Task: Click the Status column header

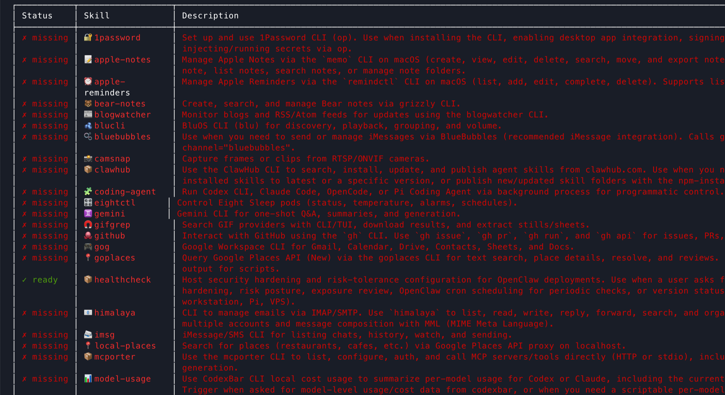Action: pyautogui.click(x=37, y=16)
